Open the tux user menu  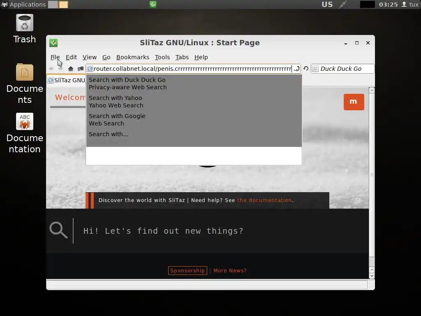click(x=410, y=4)
